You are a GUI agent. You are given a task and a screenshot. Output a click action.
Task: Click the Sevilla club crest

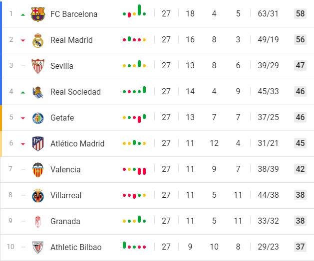click(x=38, y=66)
